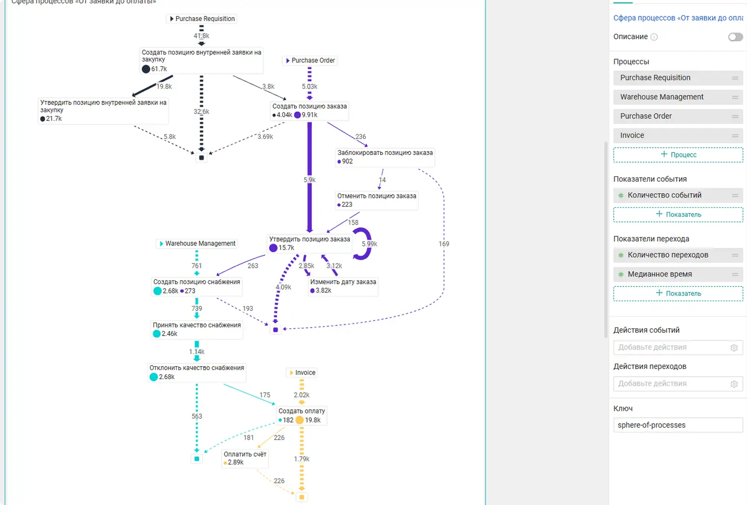Add indicator under Показатели перехода

tap(678, 293)
